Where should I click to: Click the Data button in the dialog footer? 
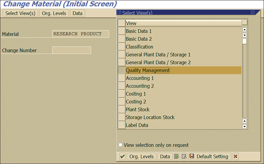click(165, 156)
